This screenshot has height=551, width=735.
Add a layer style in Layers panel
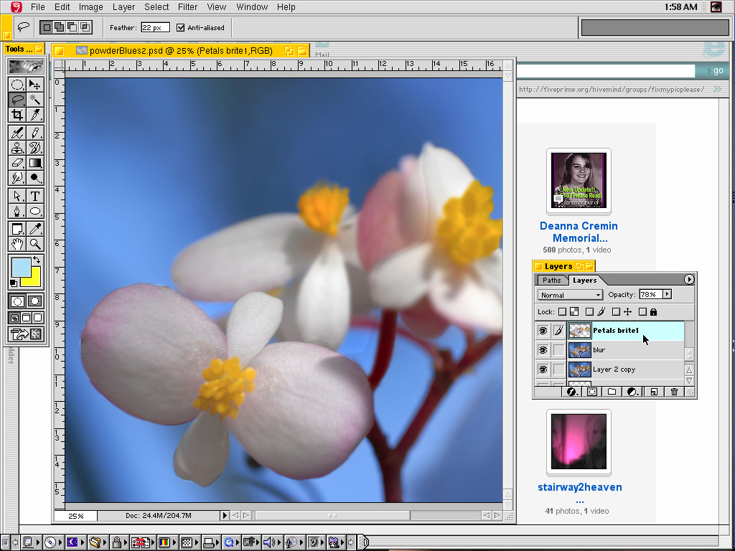click(x=572, y=392)
